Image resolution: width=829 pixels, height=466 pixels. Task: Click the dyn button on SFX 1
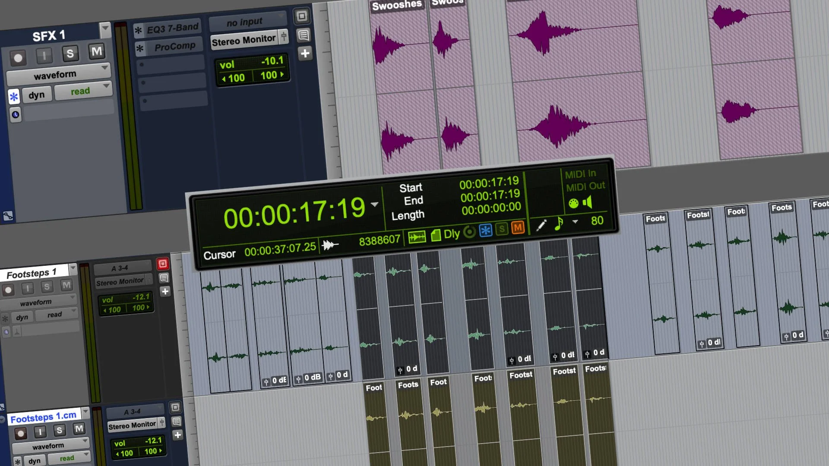pyautogui.click(x=37, y=95)
